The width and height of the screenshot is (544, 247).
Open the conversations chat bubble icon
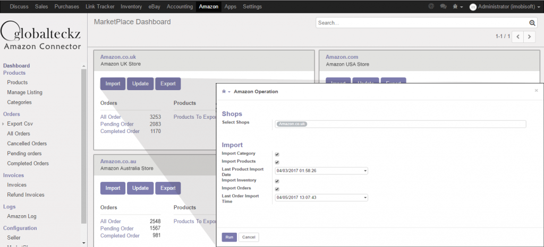(x=443, y=6)
